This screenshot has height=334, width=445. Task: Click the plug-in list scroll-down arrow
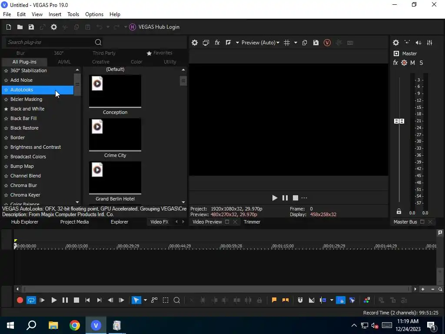(x=77, y=202)
